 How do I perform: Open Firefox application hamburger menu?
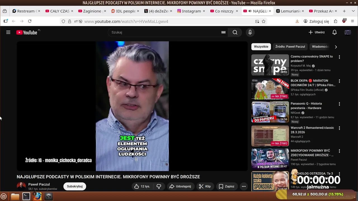tap(352, 21)
